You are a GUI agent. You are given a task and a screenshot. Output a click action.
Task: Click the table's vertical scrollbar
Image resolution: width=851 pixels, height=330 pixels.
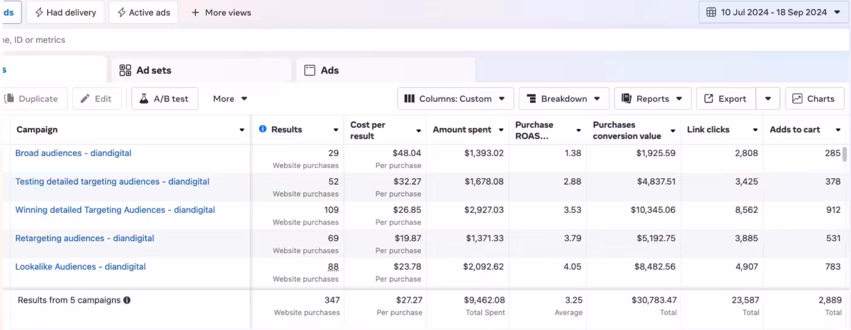pos(845,155)
